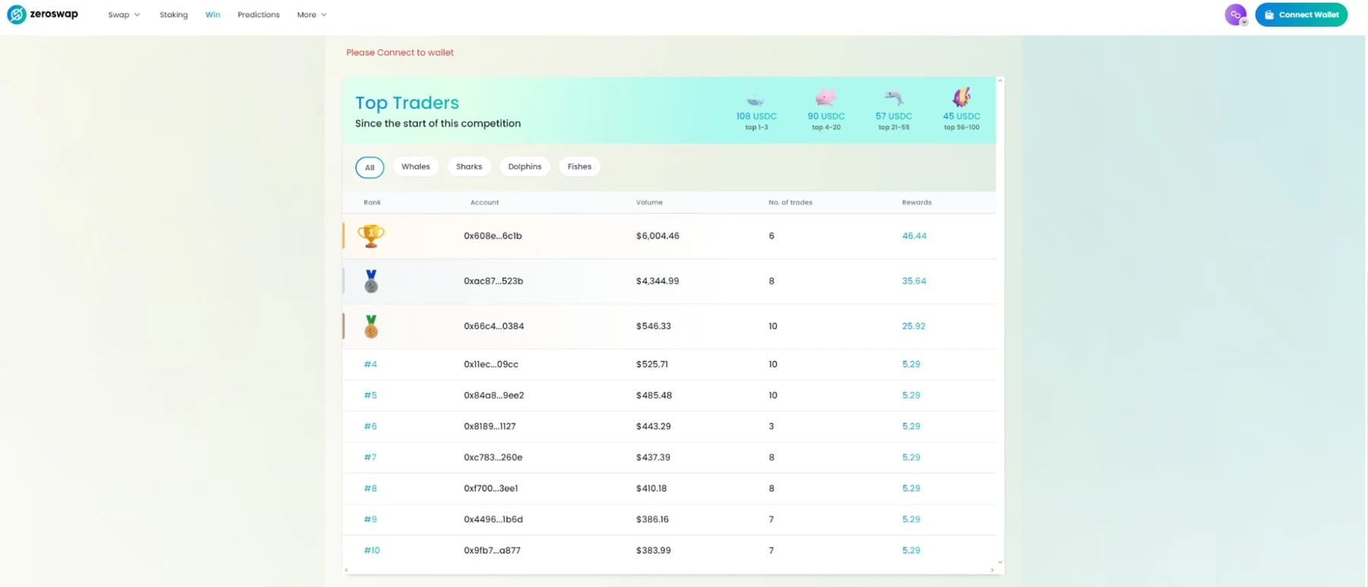The height and width of the screenshot is (587, 1368).
Task: Select the All traders filter
Action: pos(369,167)
